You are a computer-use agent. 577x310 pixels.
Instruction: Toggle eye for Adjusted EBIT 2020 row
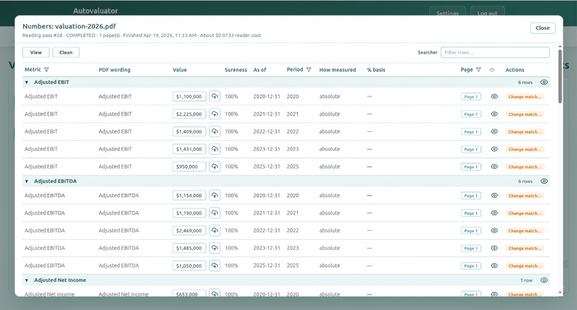[494, 96]
